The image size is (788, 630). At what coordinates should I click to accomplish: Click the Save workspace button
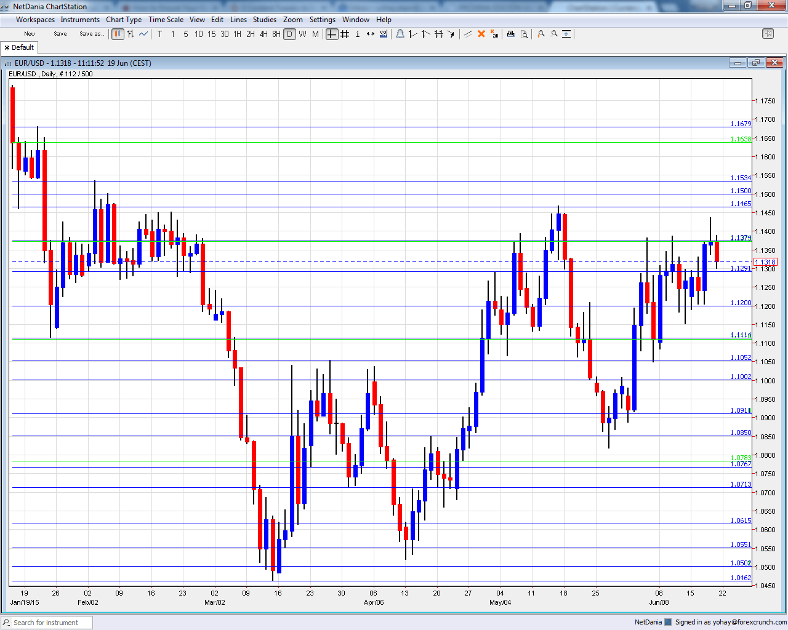tap(60, 34)
